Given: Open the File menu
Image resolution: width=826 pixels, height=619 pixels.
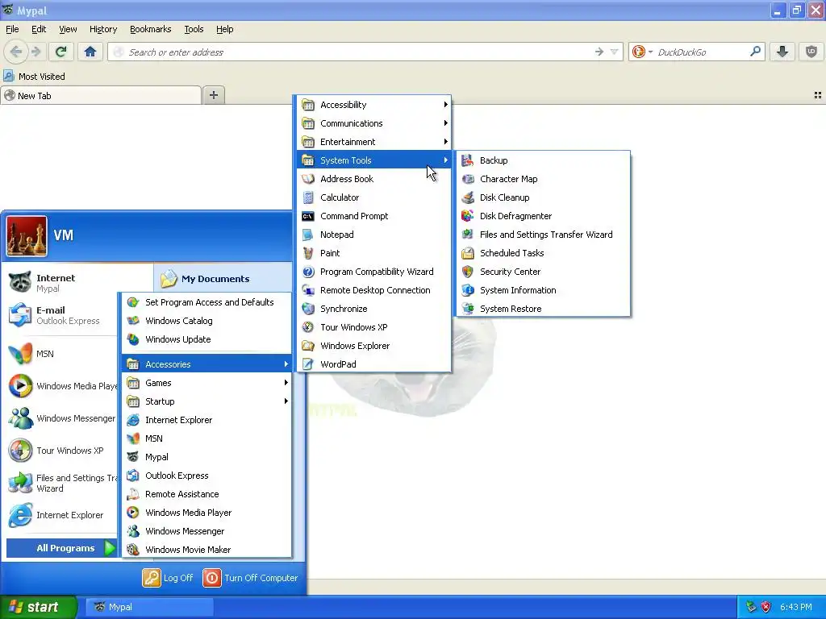Looking at the screenshot, I should pyautogui.click(x=12, y=29).
